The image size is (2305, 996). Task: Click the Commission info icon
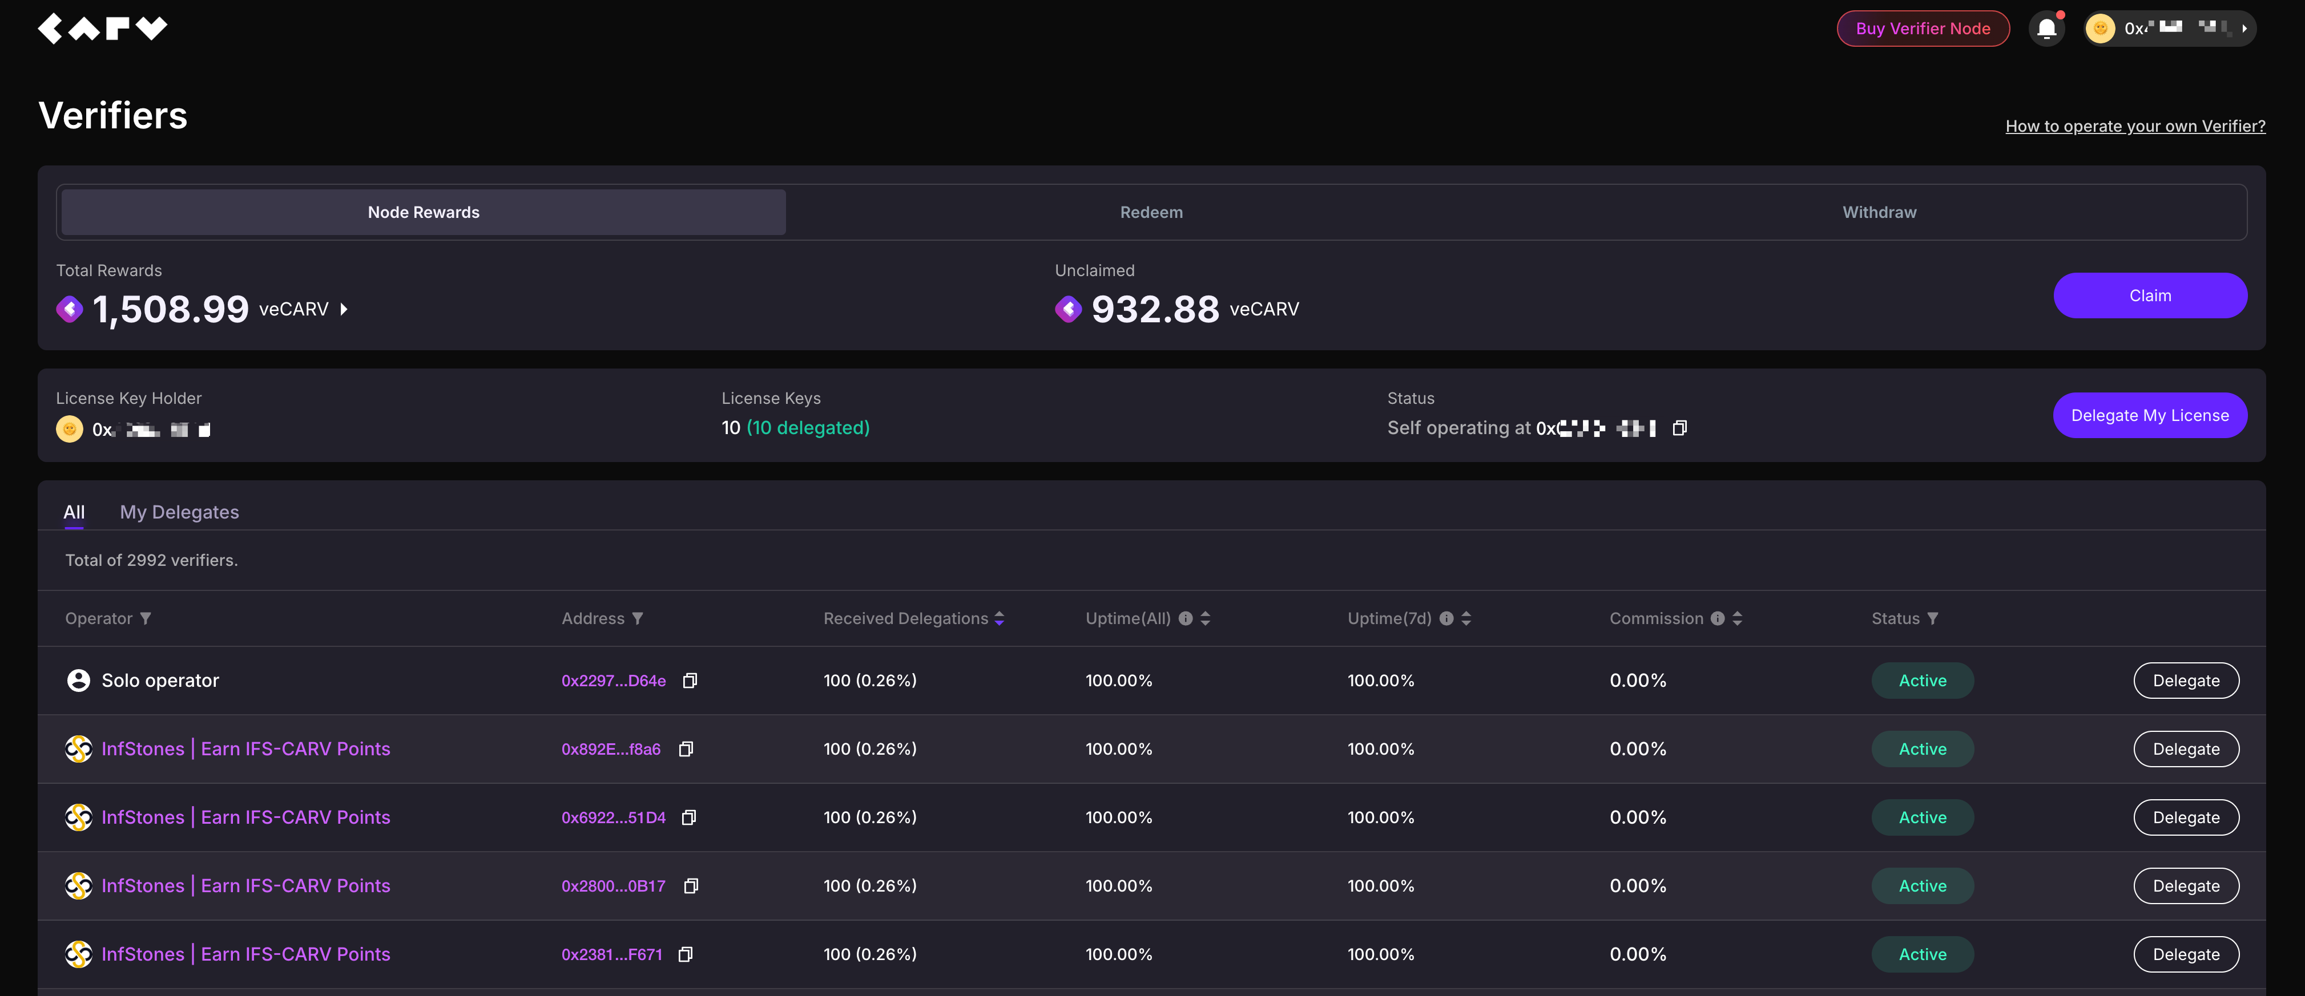1717,619
